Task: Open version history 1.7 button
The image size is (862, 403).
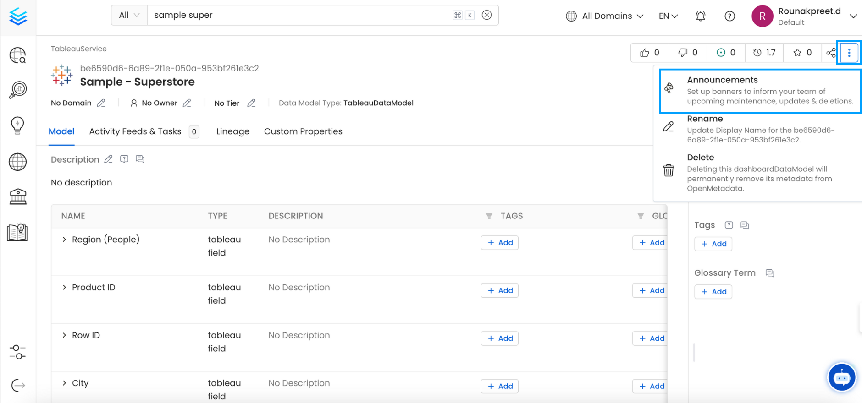Action: [x=764, y=53]
